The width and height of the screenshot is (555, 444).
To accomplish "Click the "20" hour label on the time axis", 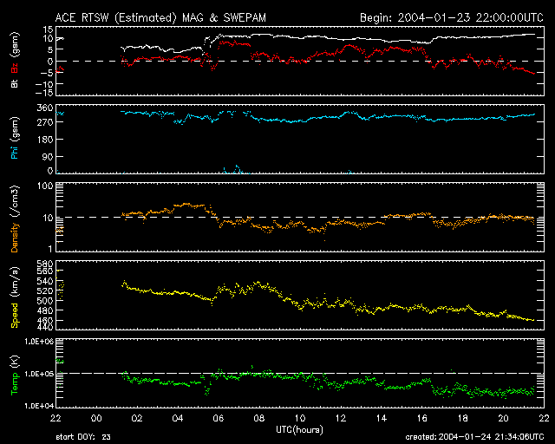I will (503, 419).
